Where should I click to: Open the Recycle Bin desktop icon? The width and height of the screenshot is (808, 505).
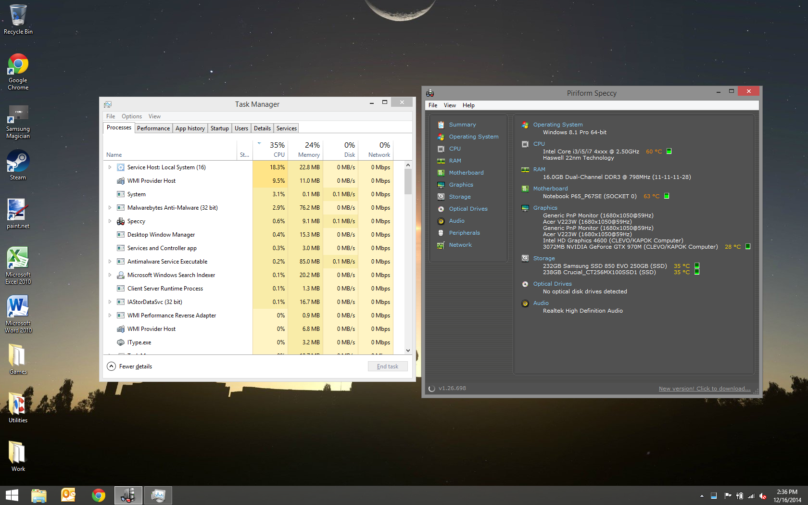coord(18,19)
